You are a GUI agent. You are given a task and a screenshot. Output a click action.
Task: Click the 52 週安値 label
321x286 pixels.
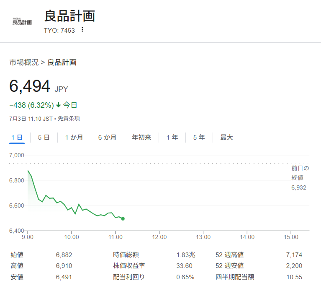(x=230, y=266)
